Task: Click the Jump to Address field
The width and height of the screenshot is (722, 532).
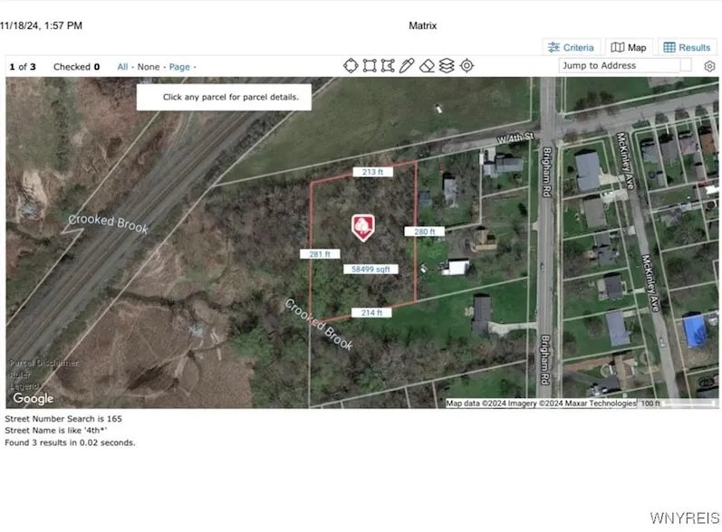Action: tap(619, 65)
